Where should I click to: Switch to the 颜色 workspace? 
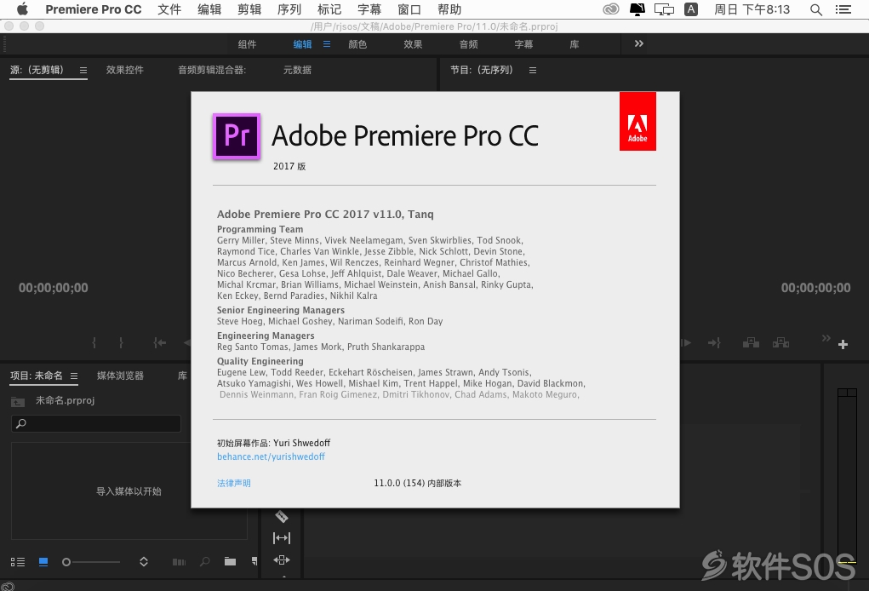coord(357,44)
